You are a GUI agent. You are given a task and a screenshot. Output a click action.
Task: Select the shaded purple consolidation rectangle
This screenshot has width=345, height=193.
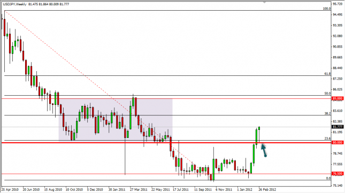coord(116,120)
